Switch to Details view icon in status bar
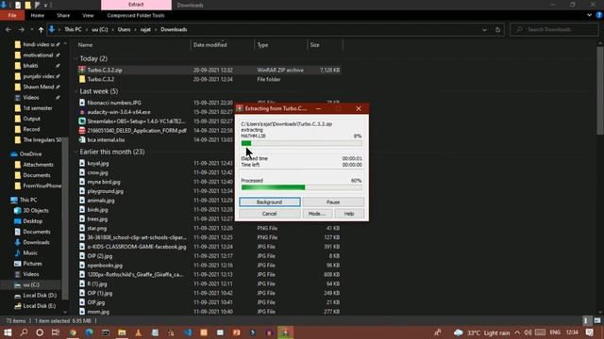 (586, 320)
